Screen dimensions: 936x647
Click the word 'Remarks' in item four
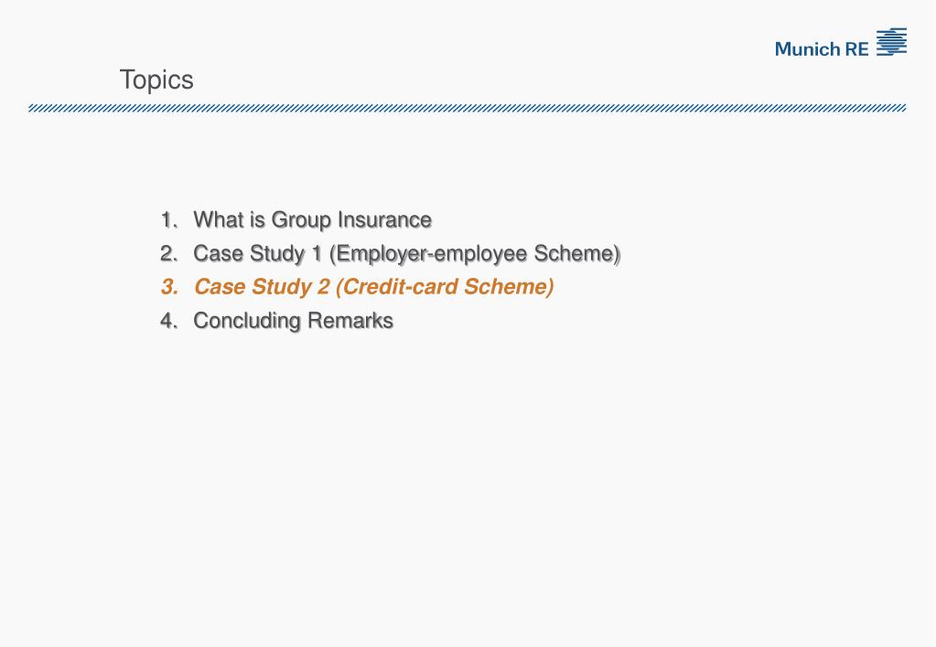coord(350,321)
